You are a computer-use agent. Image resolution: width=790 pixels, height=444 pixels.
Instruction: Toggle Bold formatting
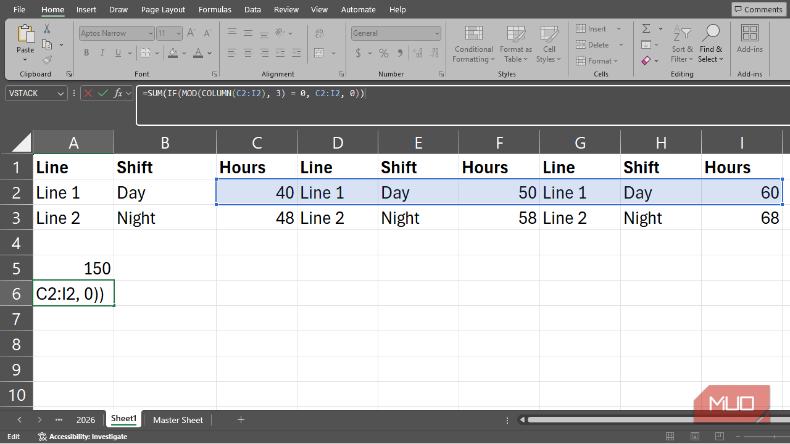coord(86,53)
